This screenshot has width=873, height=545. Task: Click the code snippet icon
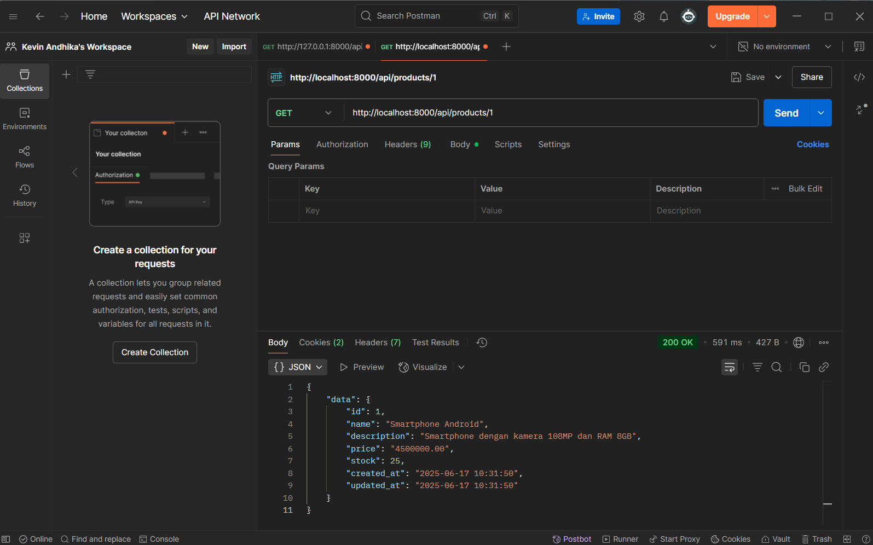click(859, 77)
